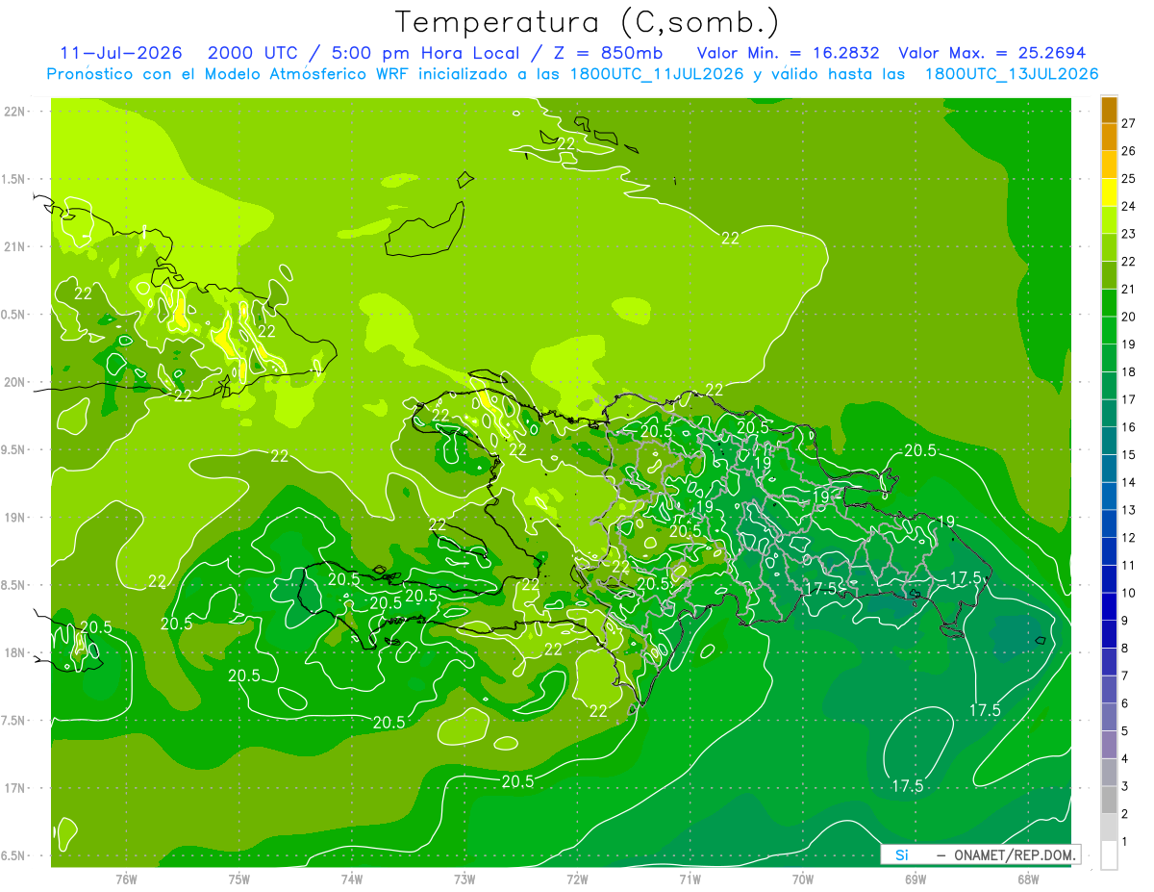
Task: Click the 1800UTC_13JUL2026 valid-until time text
Action: (1012, 74)
